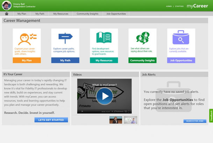Viewport: 213px width, 143px height.
Task: Click the orange My Plan button
Action: (27, 60)
